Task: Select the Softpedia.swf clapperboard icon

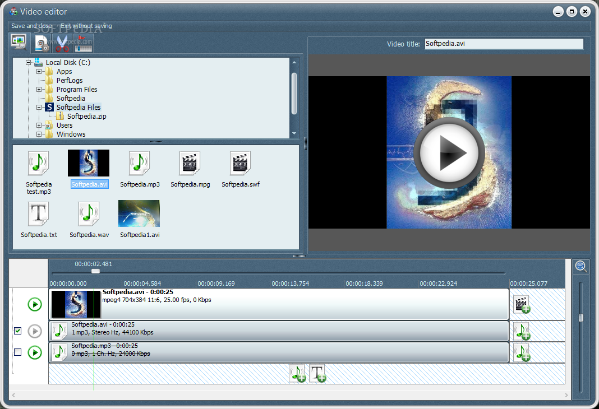Action: [240, 164]
